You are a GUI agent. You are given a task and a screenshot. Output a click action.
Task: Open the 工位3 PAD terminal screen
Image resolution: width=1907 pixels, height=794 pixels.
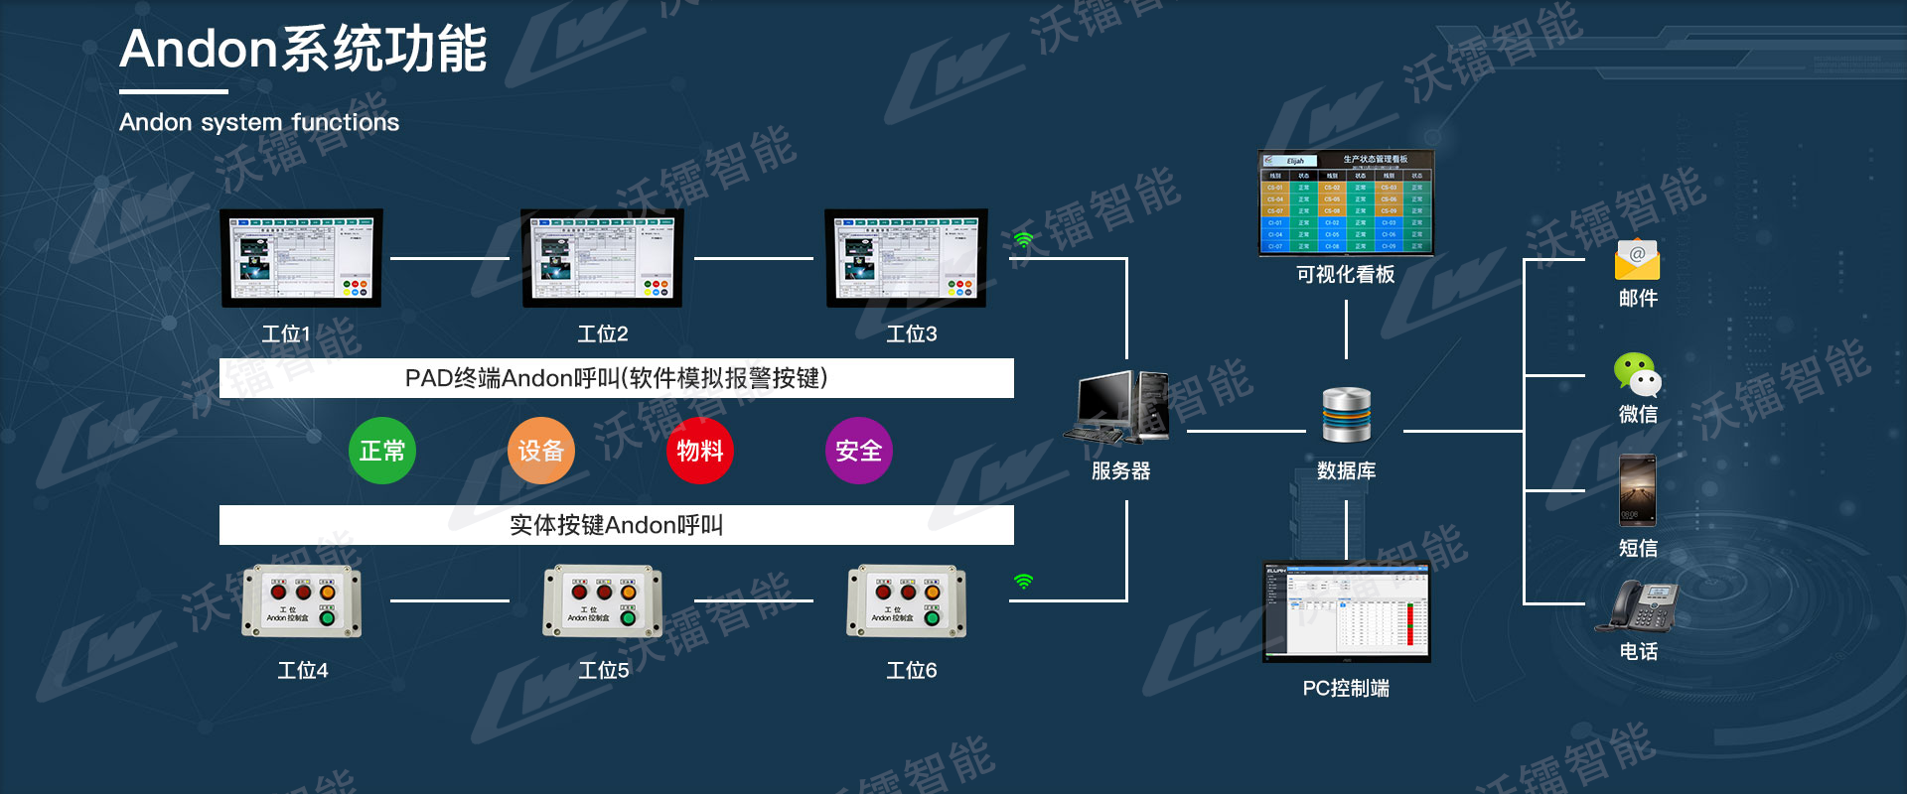pyautogui.click(x=906, y=258)
